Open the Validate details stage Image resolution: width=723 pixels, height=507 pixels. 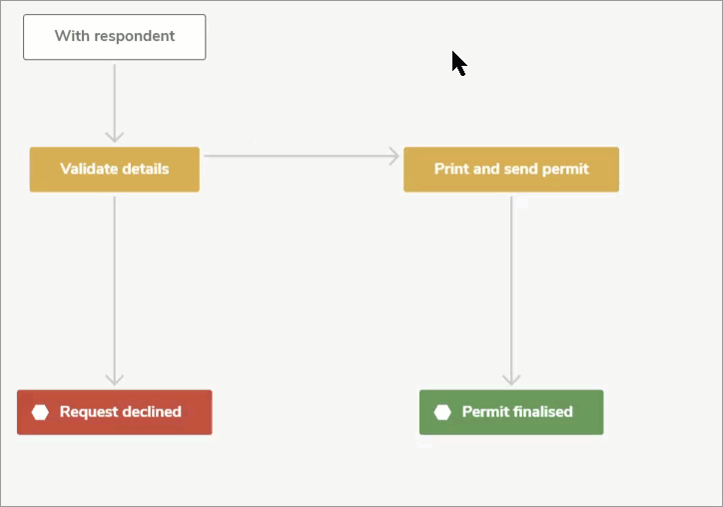pyautogui.click(x=115, y=169)
